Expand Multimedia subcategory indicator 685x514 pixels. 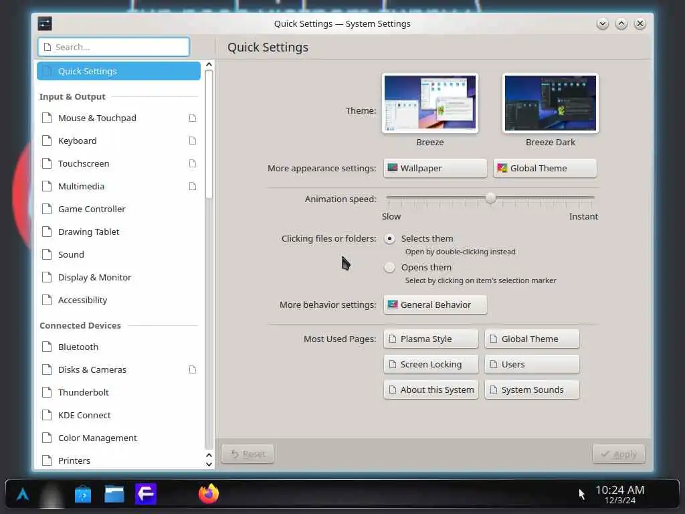(x=192, y=186)
